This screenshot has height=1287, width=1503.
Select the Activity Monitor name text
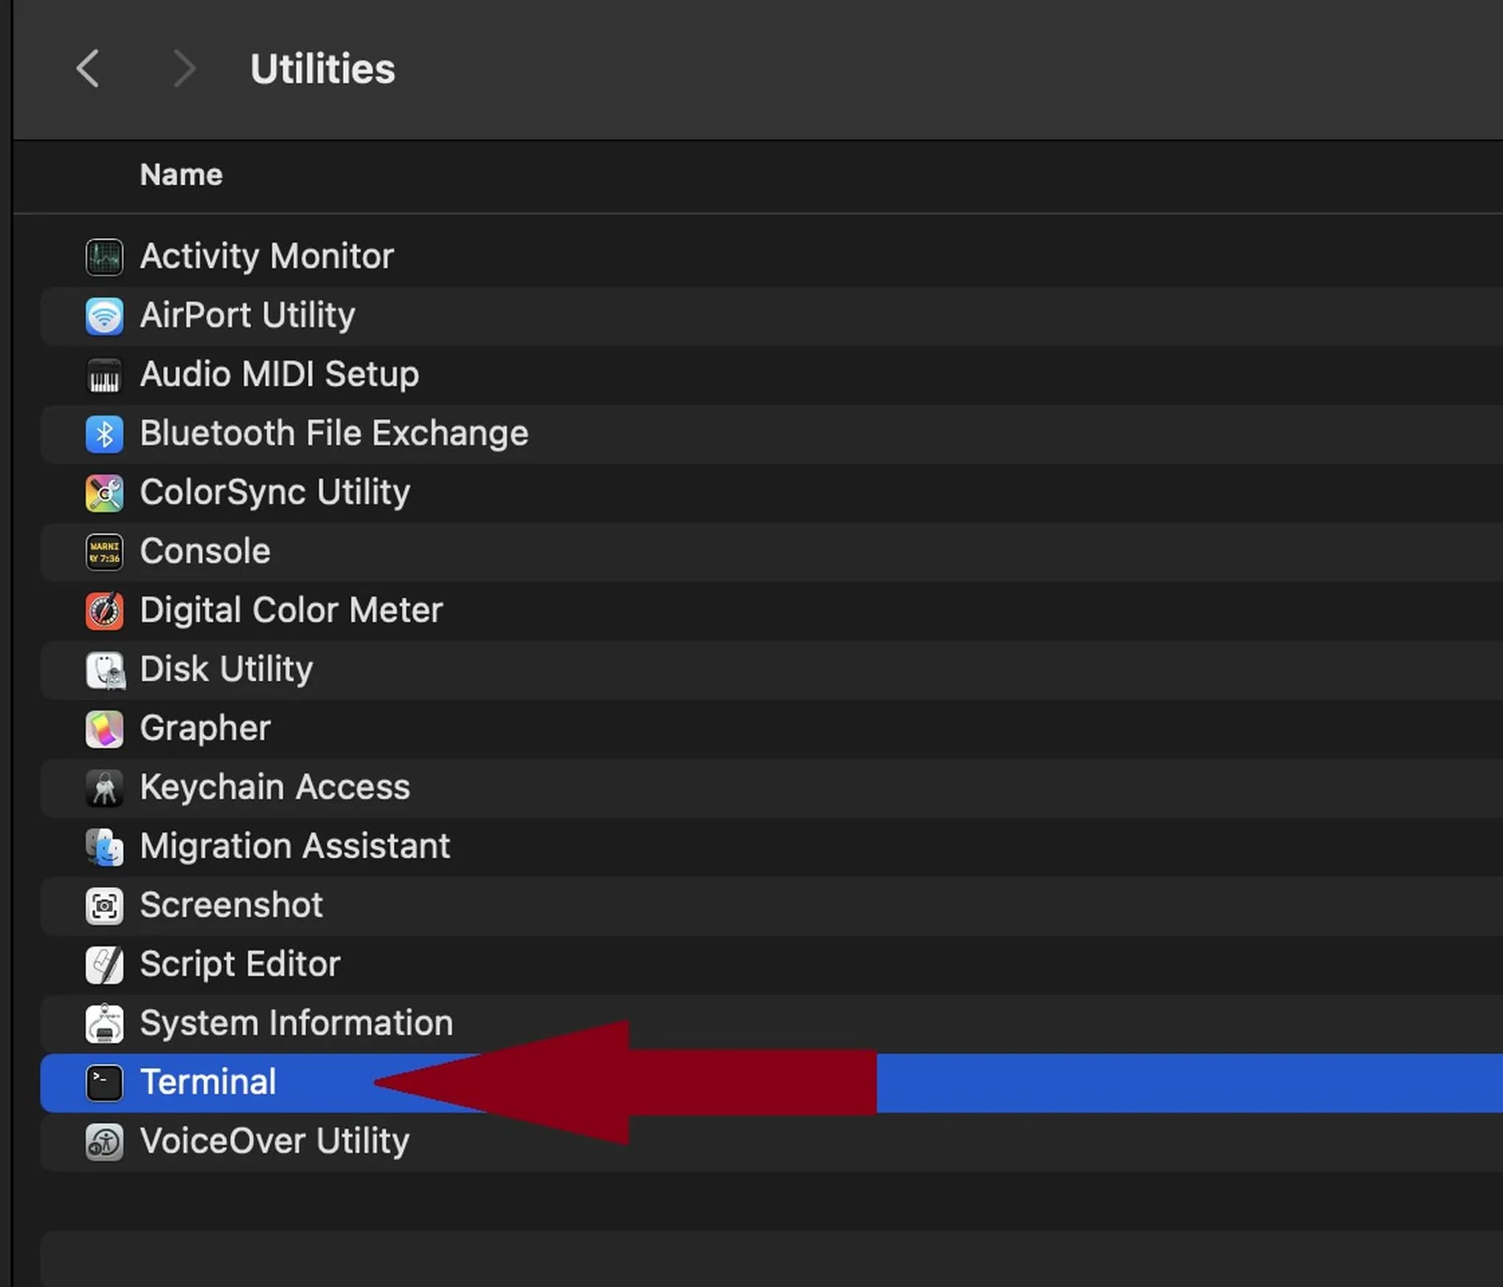267,257
